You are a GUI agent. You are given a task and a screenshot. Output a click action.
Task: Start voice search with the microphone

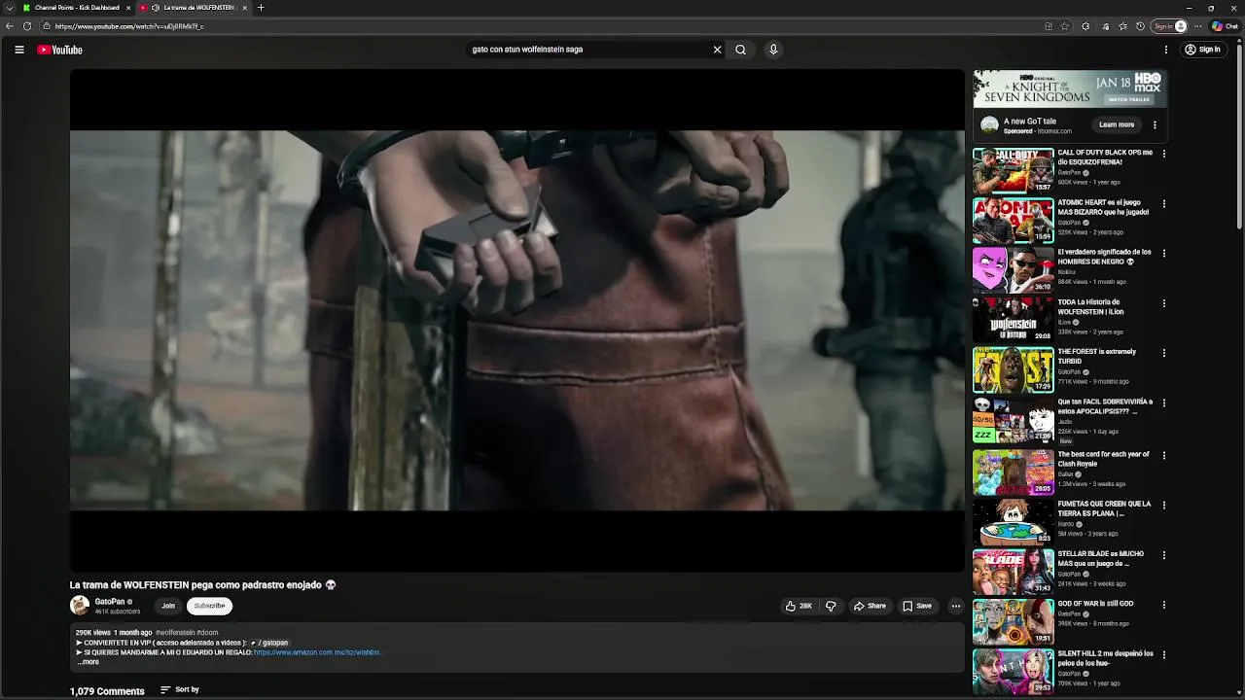[773, 50]
